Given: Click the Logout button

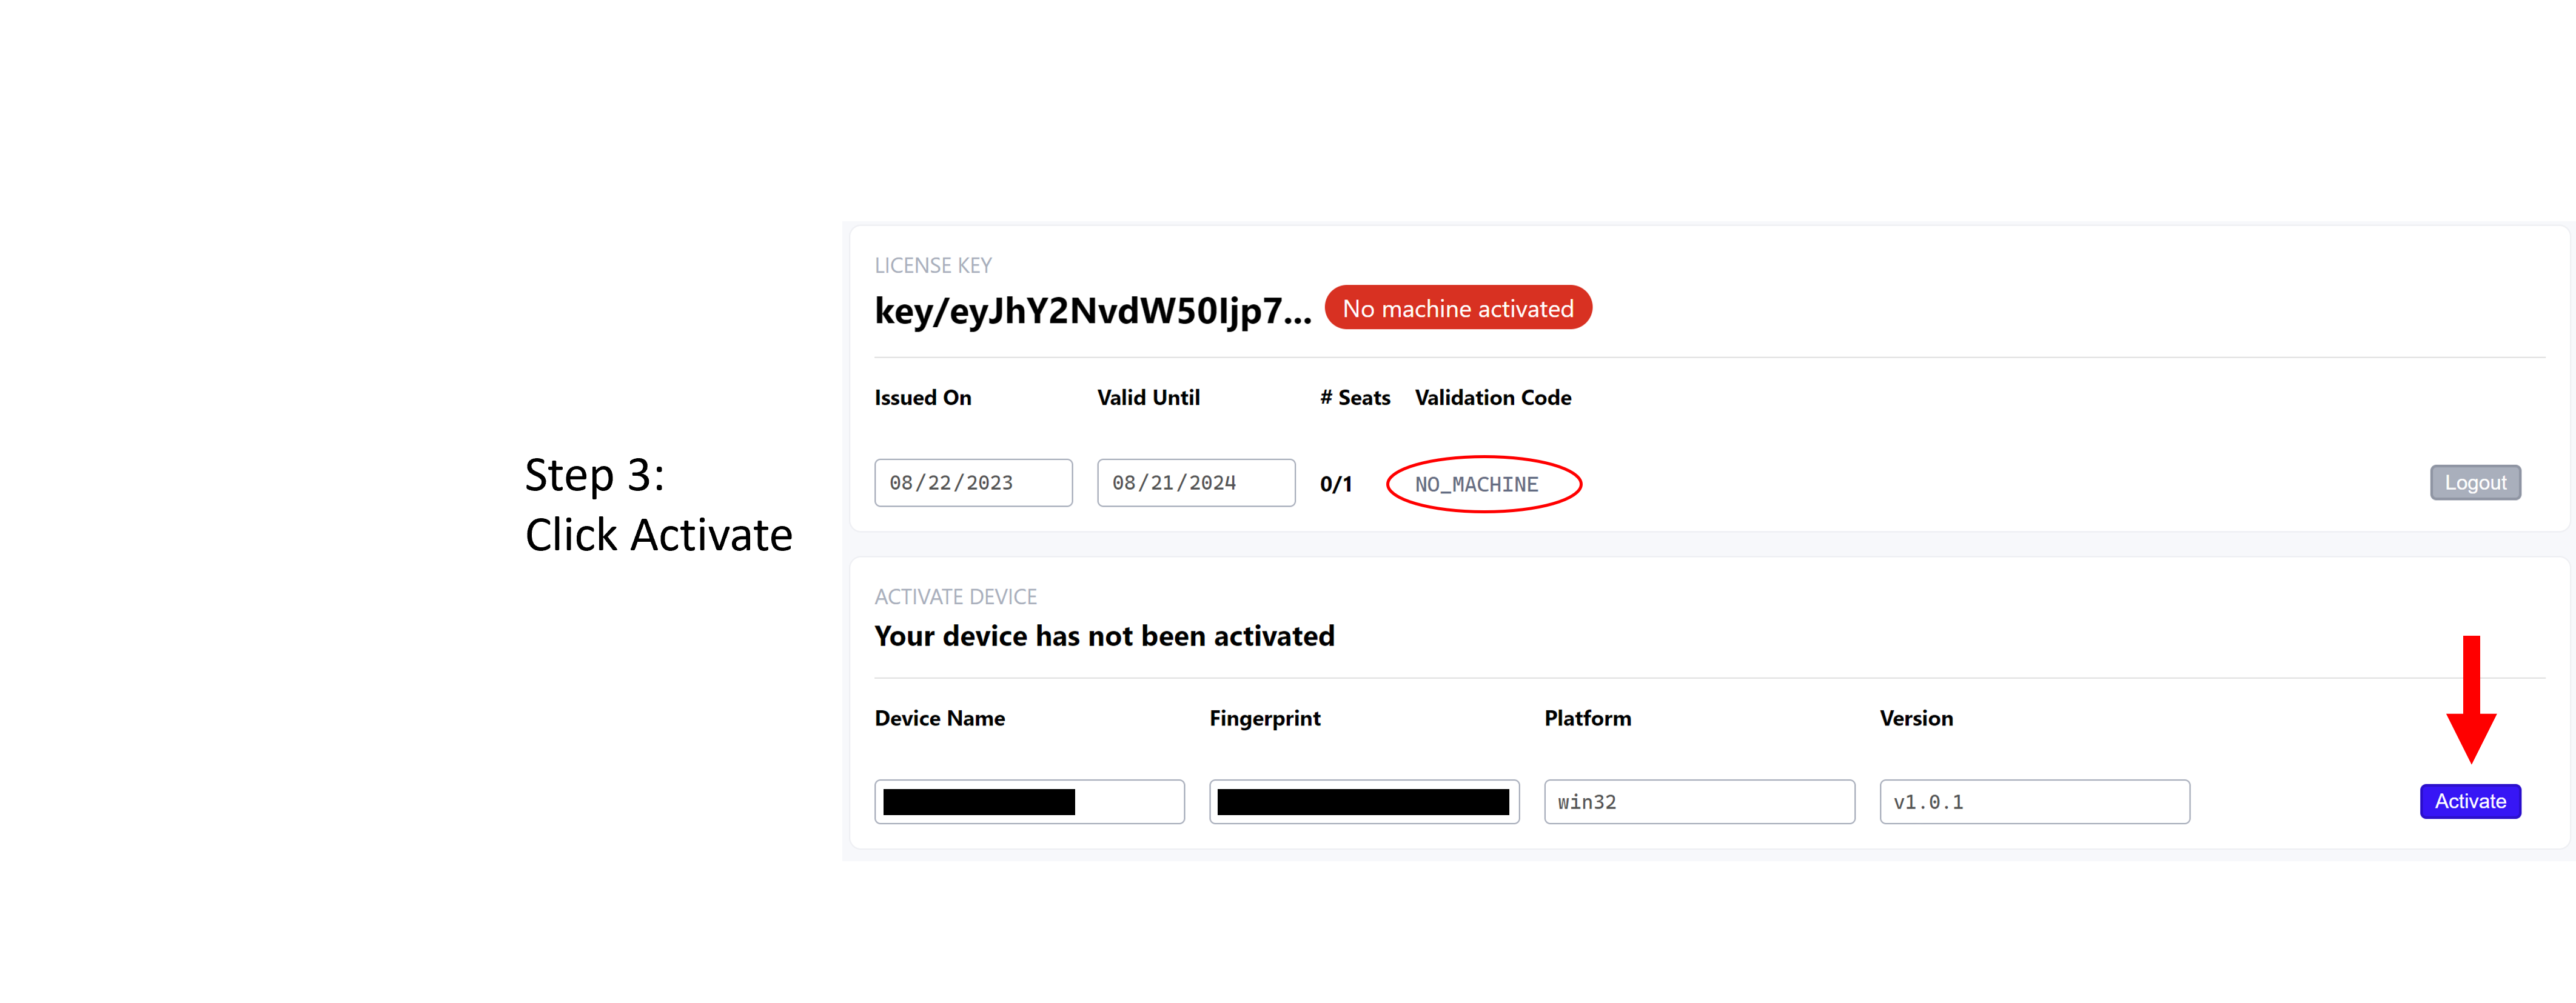Looking at the screenshot, I should (x=2475, y=482).
